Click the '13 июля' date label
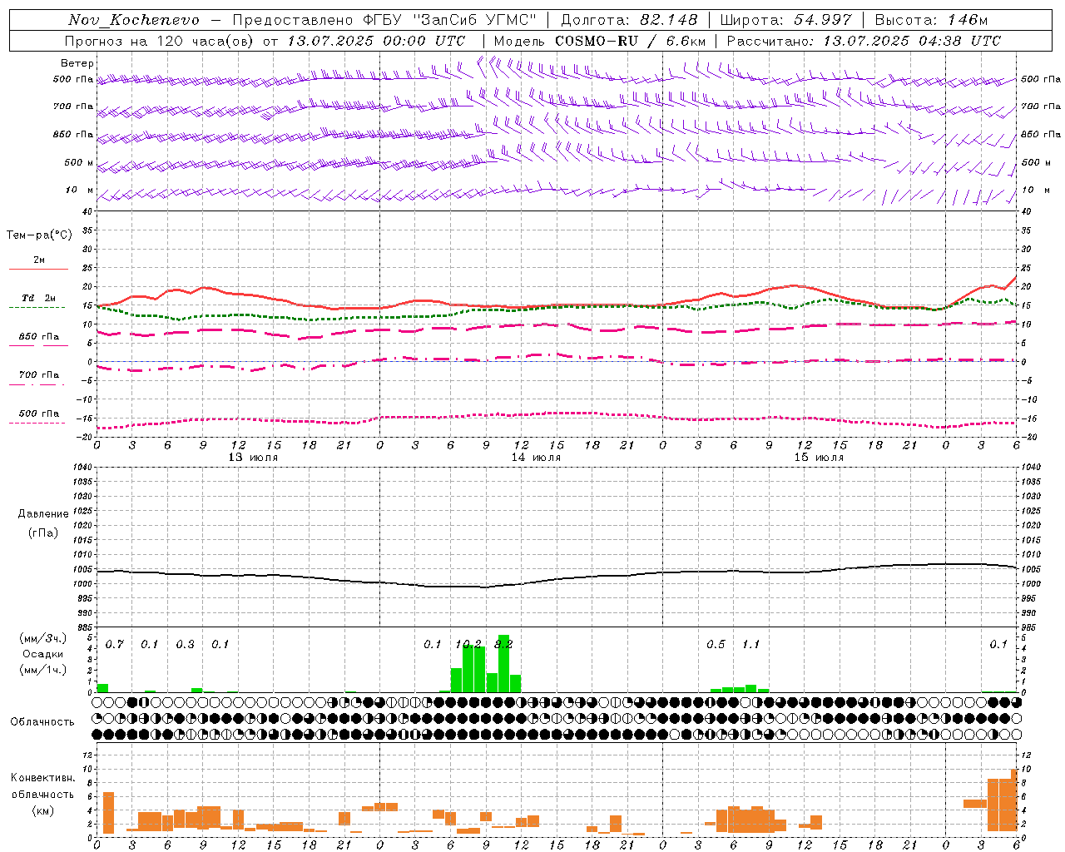 253,458
